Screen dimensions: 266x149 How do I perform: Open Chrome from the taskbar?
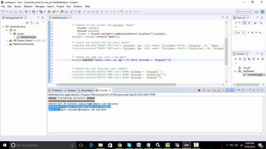(x=120, y=145)
